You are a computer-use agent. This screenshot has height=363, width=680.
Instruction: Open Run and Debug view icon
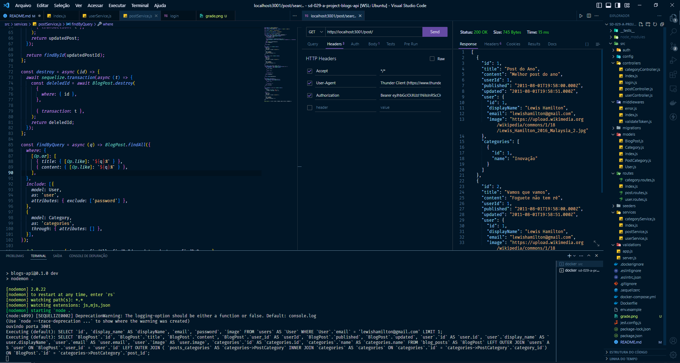(x=673, y=60)
